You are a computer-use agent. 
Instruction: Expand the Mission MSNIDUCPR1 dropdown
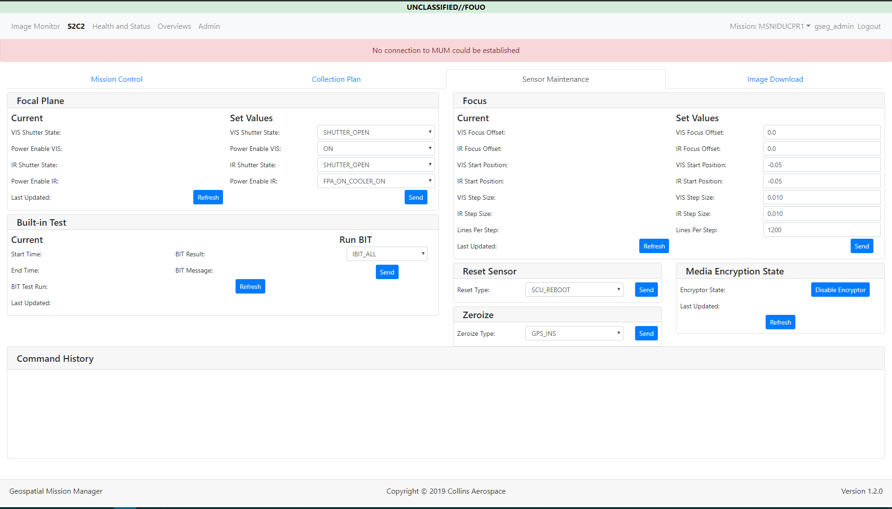[770, 26]
